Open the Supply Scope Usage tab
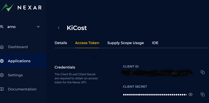The height and width of the screenshot is (103, 209). [126, 43]
